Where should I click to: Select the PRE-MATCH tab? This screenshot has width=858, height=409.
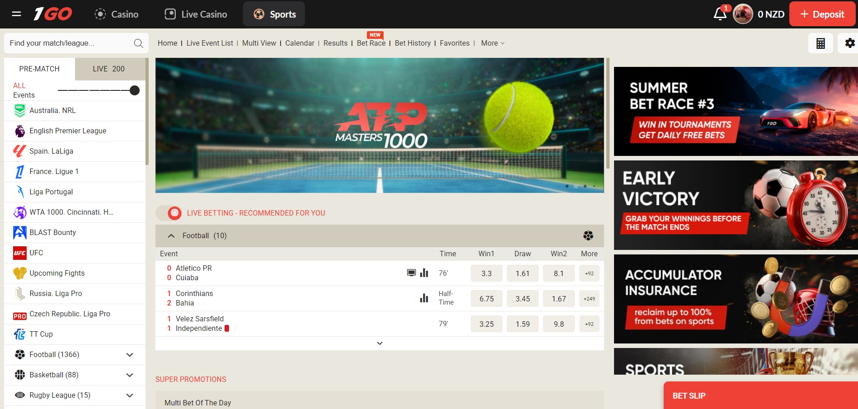point(39,69)
